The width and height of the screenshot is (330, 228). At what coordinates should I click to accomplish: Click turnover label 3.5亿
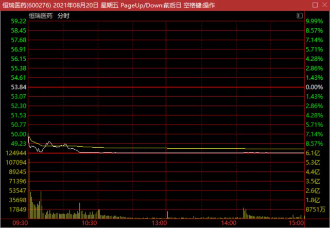pos(313,181)
